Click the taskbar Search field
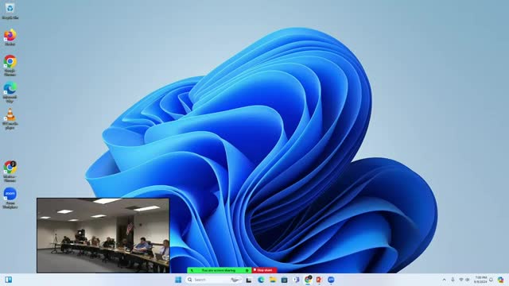 [214, 280]
